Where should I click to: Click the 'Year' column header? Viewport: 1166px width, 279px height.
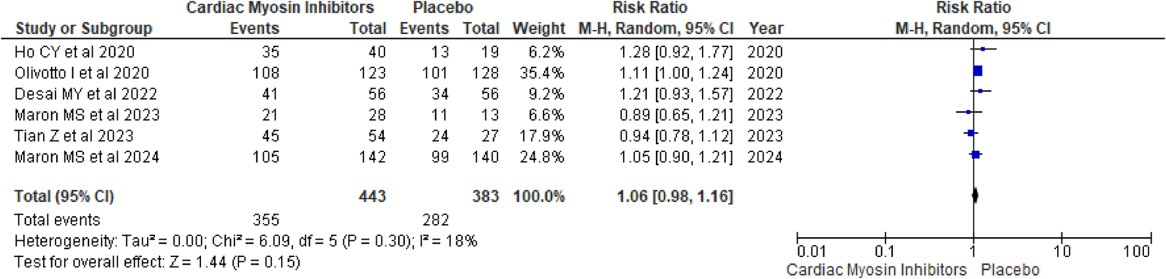coord(765,29)
